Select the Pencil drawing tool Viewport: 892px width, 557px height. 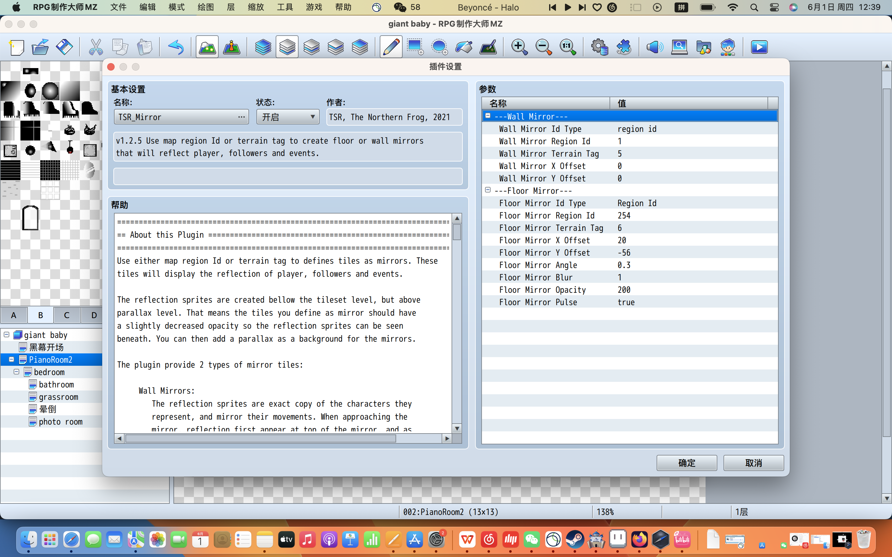pyautogui.click(x=391, y=47)
